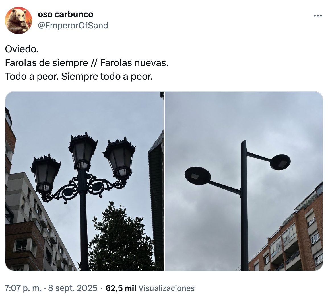Open the left photo of ornate old streetlamps

84,181
